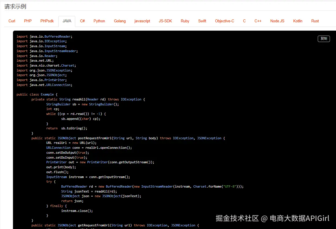336x229 pixels.
Task: Click the postRequestFromUrl method signature
Action: click(x=128, y=138)
